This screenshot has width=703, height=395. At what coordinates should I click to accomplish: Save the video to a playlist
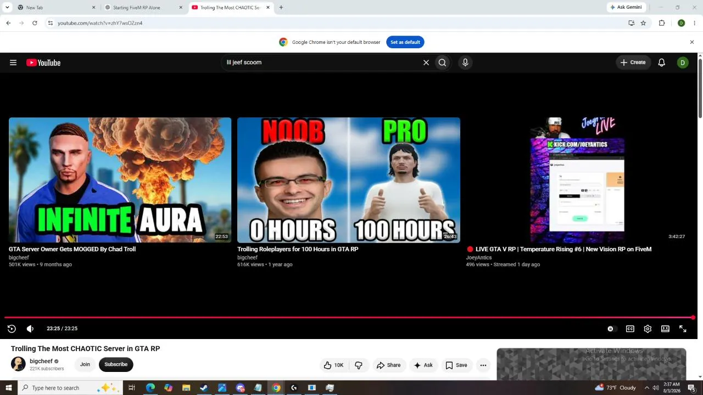pos(456,365)
